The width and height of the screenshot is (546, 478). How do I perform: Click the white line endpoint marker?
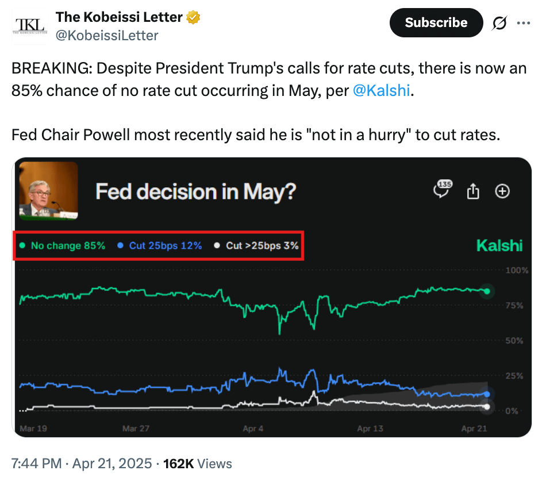[x=487, y=407]
